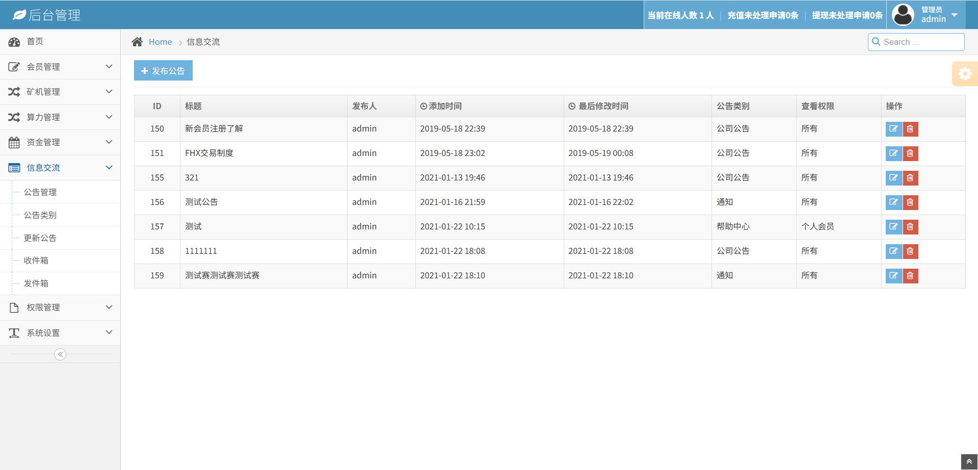Delete the announcement with ID 157
Screen dimensions: 978x470
910,227
